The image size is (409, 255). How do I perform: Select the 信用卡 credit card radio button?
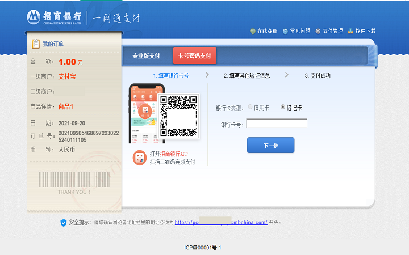tap(251, 107)
